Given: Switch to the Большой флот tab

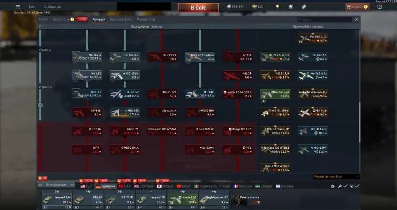Looking at the screenshot, I should pos(121,19).
